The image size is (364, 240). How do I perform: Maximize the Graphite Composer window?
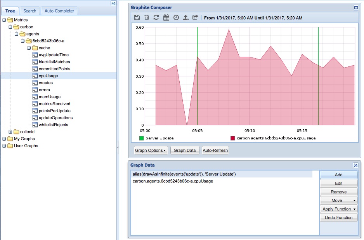click(356, 7)
